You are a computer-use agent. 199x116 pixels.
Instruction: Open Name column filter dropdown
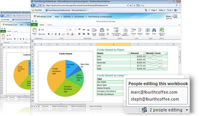coord(129,53)
